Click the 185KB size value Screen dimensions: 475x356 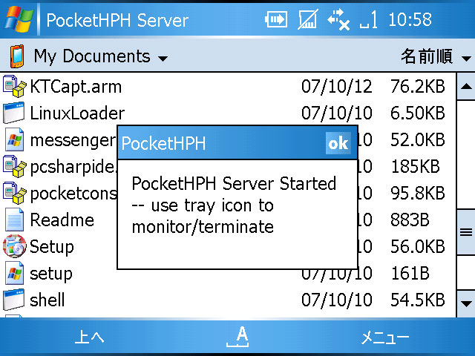click(416, 166)
